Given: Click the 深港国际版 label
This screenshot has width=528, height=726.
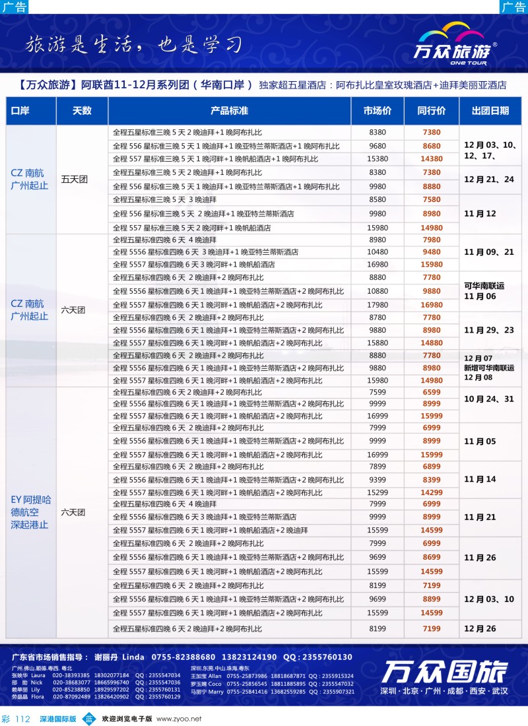Looking at the screenshot, I should [58, 719].
